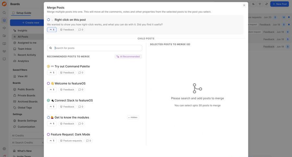Screen dimensions: 292x157
Task: Click Feedback tag on Right click post
Action: [67, 30]
